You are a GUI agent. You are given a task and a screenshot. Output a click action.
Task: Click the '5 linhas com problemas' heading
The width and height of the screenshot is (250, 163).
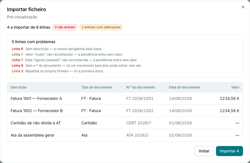[x=33, y=42]
